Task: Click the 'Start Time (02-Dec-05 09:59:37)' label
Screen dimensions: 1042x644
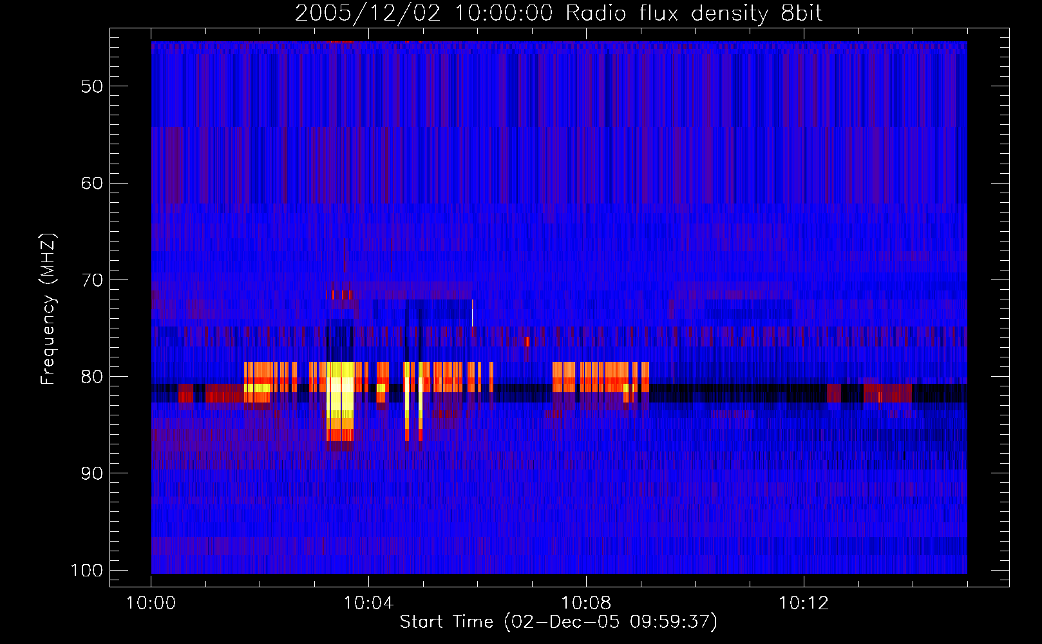Action: pyautogui.click(x=558, y=622)
